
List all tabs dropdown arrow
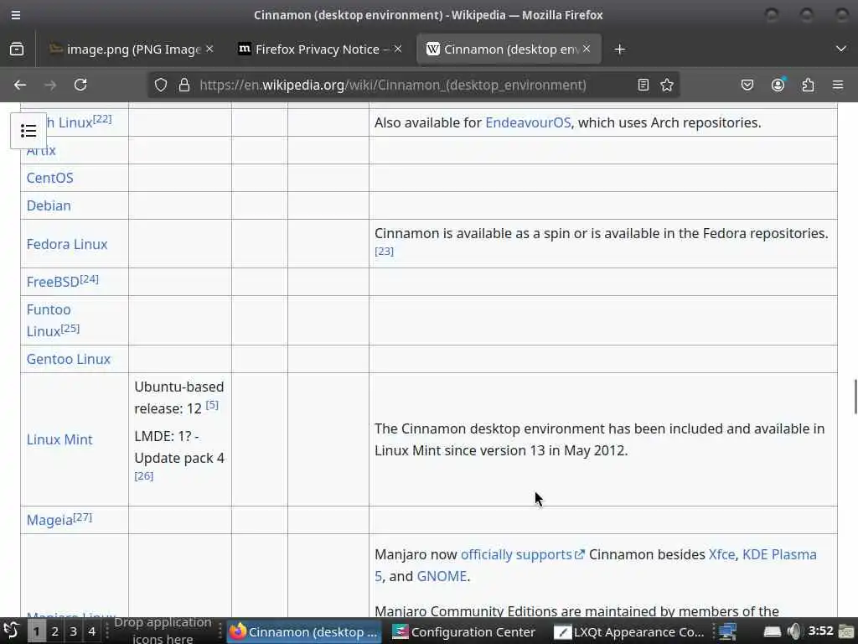(x=841, y=49)
